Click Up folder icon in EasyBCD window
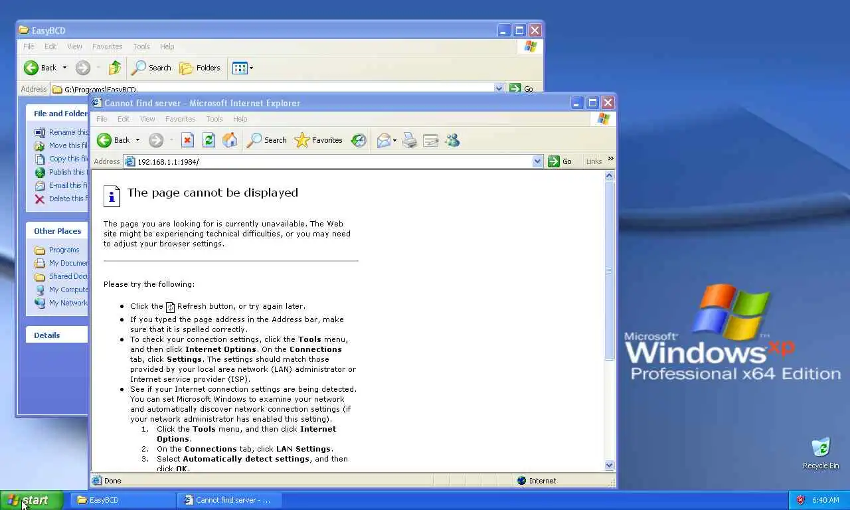 [x=115, y=68]
